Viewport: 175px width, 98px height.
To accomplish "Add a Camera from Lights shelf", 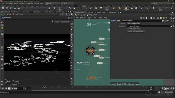I will click(86, 9).
